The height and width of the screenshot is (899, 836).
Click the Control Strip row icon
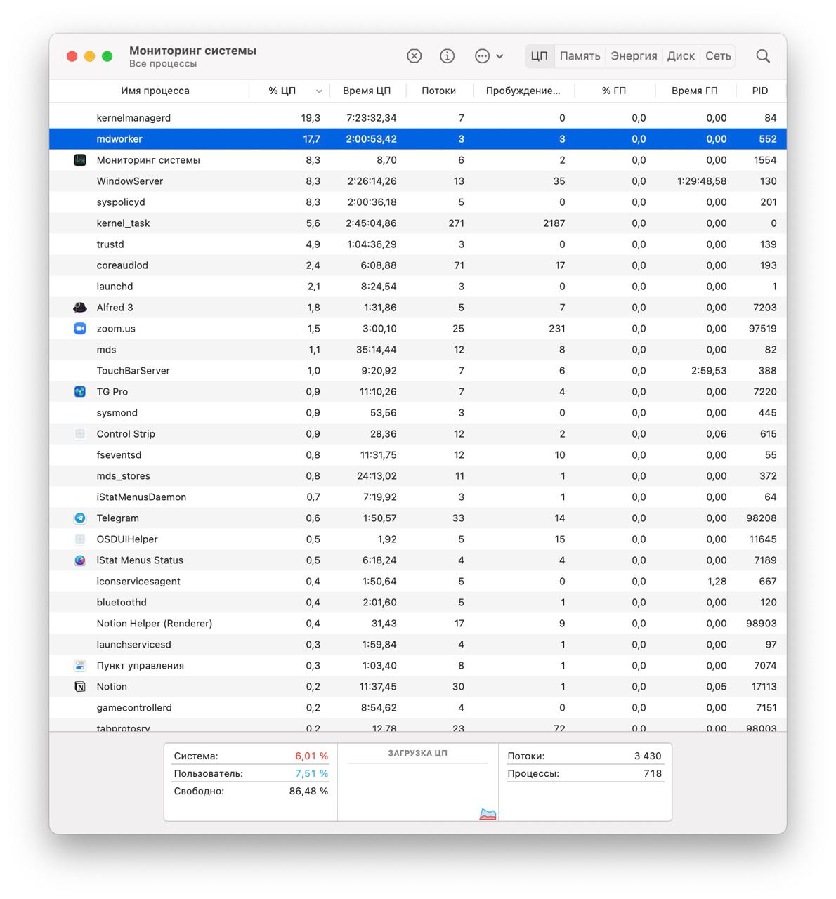pyautogui.click(x=80, y=434)
